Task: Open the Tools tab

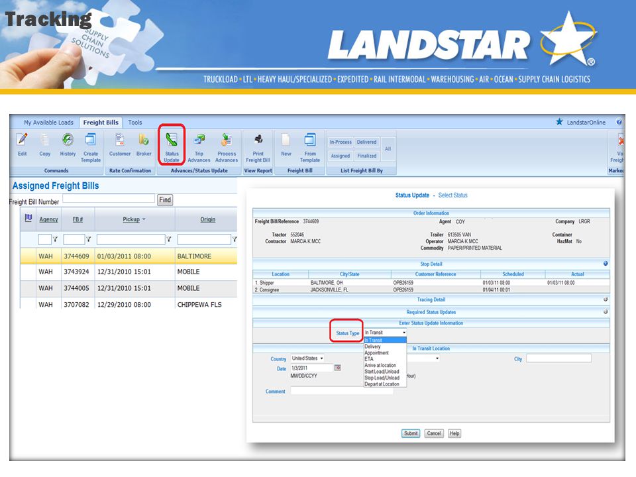Action: 135,123
